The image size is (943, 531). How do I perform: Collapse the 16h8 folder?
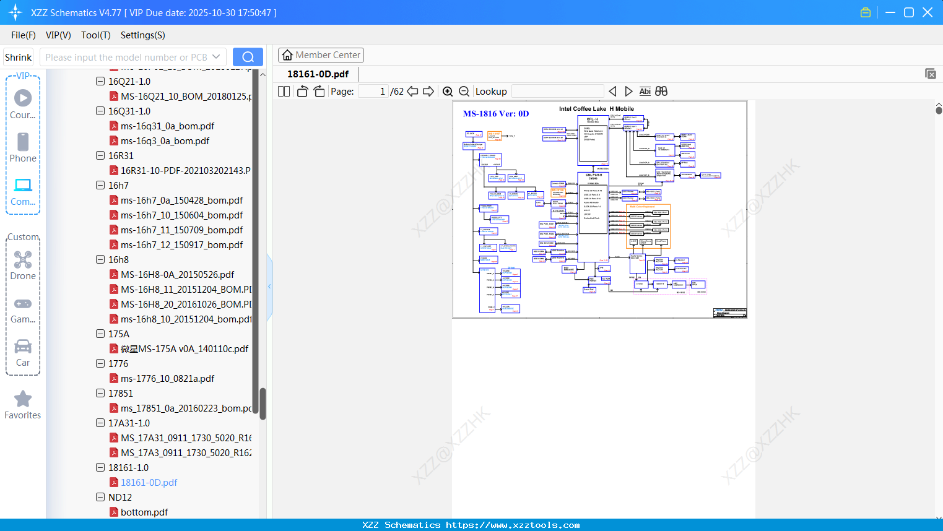[x=100, y=259]
